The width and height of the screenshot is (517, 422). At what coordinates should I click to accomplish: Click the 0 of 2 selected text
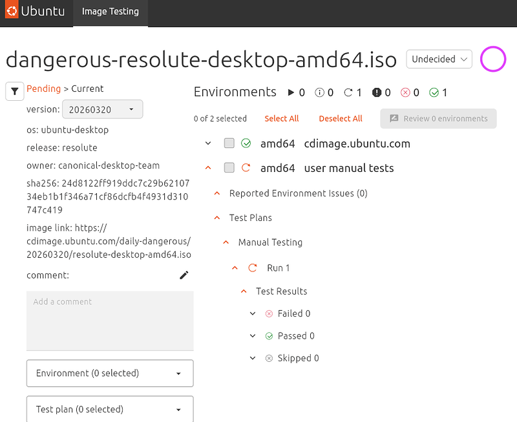pos(220,119)
